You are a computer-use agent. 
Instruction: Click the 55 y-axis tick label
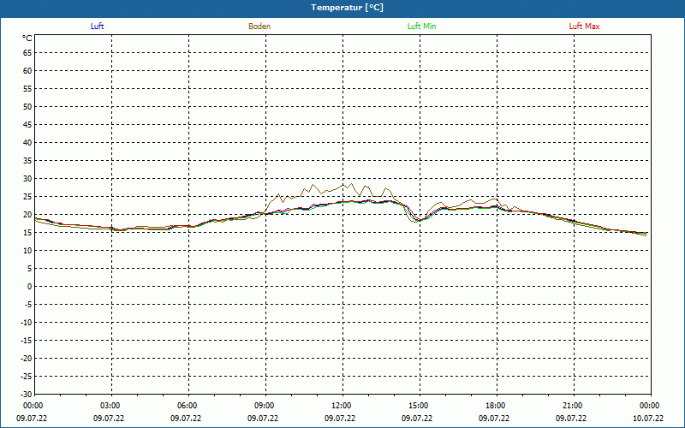tap(27, 89)
